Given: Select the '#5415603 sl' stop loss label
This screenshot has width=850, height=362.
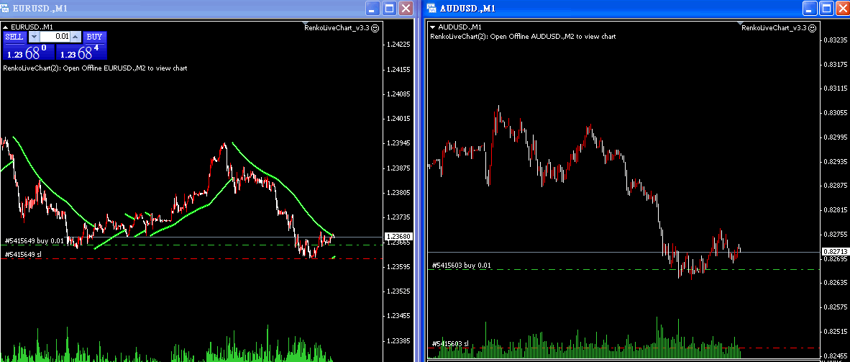Looking at the screenshot, I should coord(450,343).
